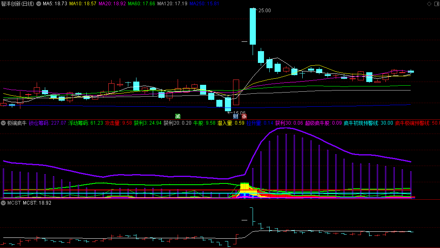Click the MA10: 18.57 label
The width and height of the screenshot is (440, 248).
coord(83,4)
